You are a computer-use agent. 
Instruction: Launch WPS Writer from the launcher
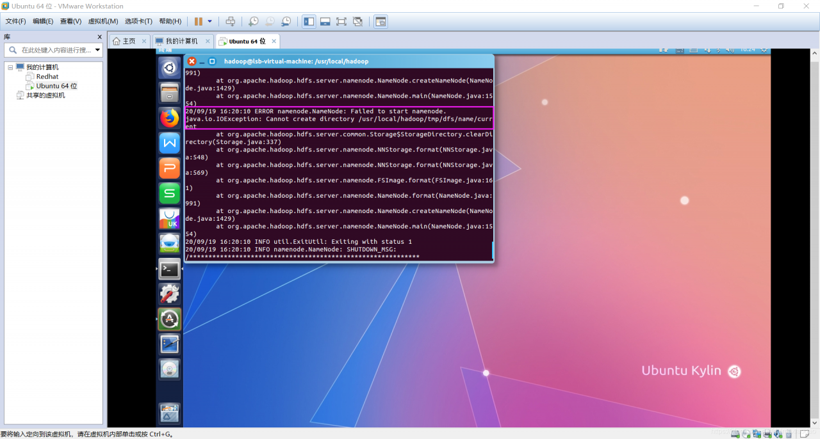[x=170, y=143]
